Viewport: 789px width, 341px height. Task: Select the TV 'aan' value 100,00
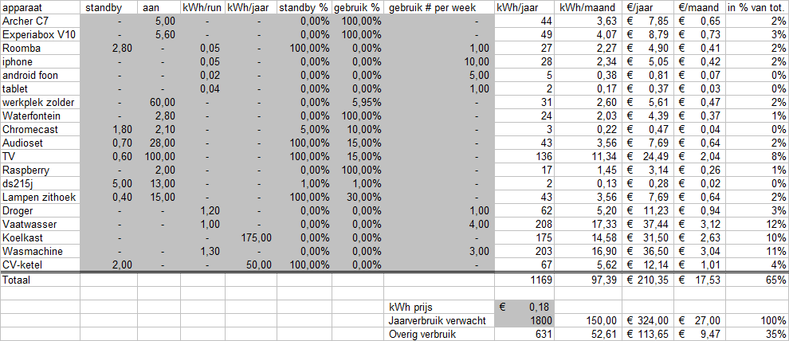pyautogui.click(x=159, y=157)
